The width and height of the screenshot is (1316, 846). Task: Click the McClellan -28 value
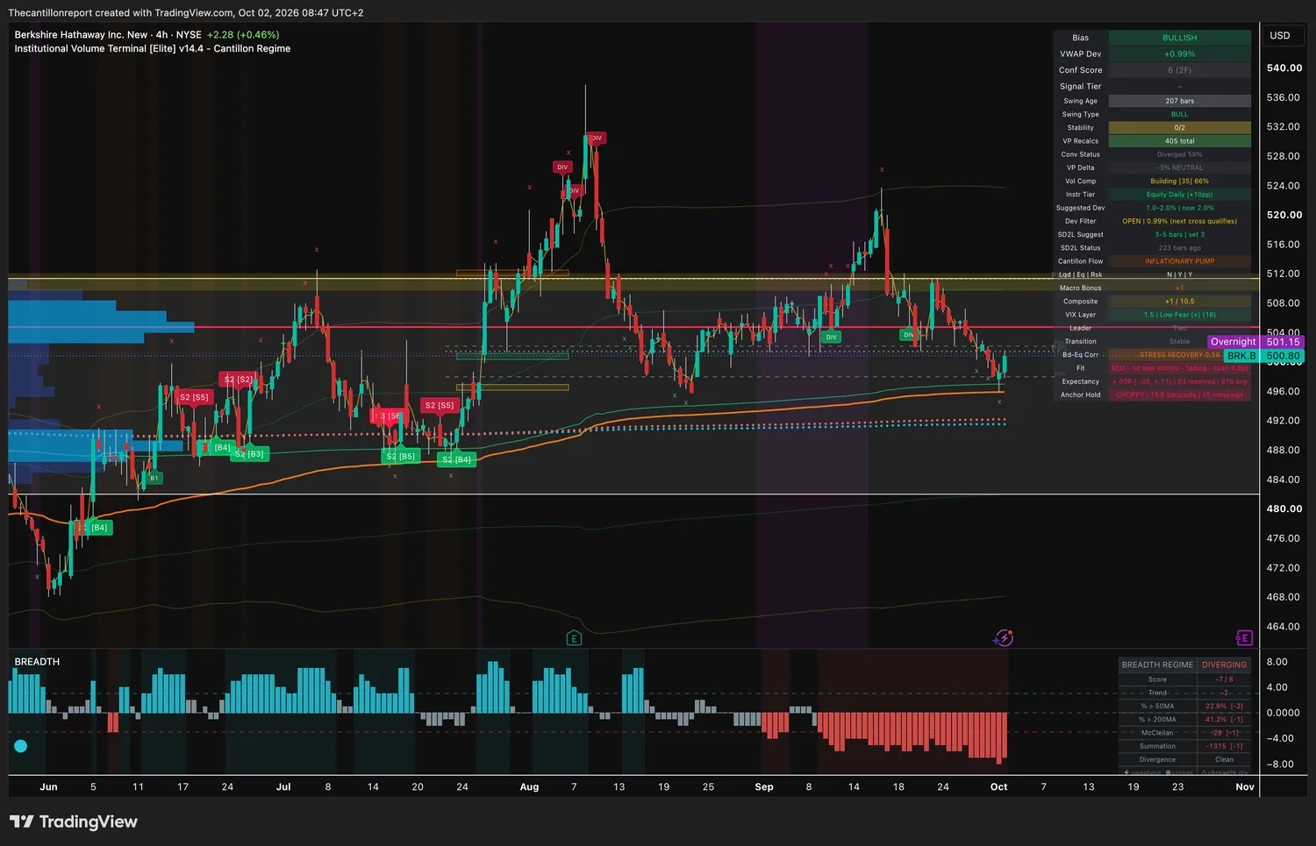coord(1224,733)
